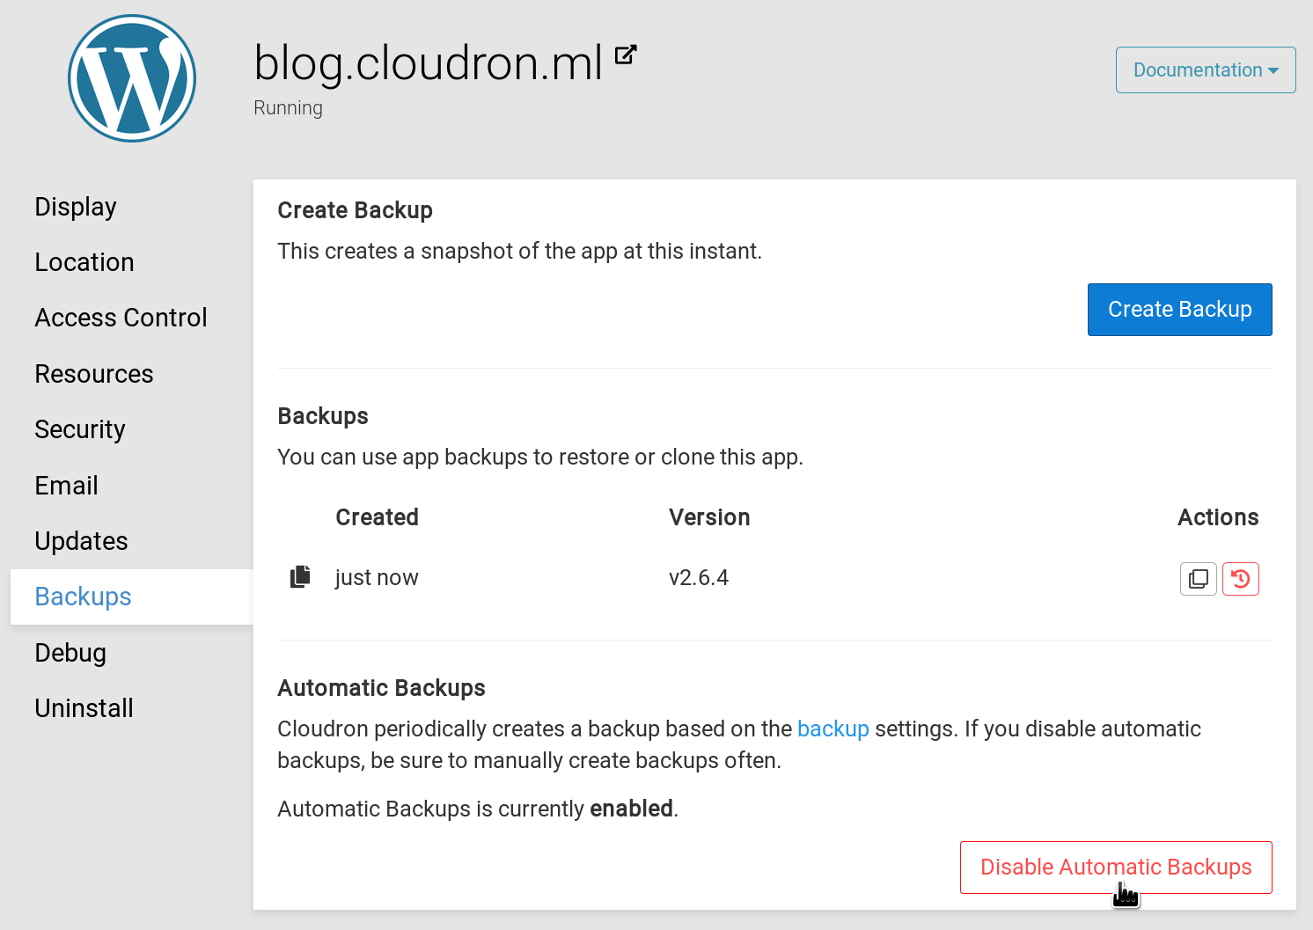Disable Automatic Backups using the red button

tap(1115, 868)
